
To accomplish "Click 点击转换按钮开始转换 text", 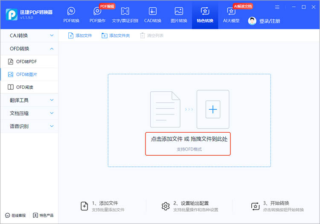I will [283, 210].
